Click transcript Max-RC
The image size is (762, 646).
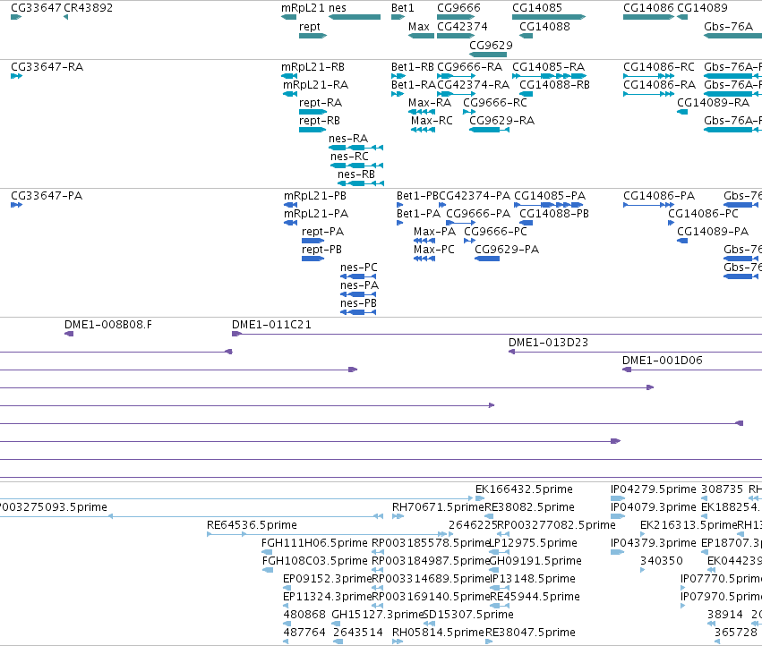pos(432,121)
